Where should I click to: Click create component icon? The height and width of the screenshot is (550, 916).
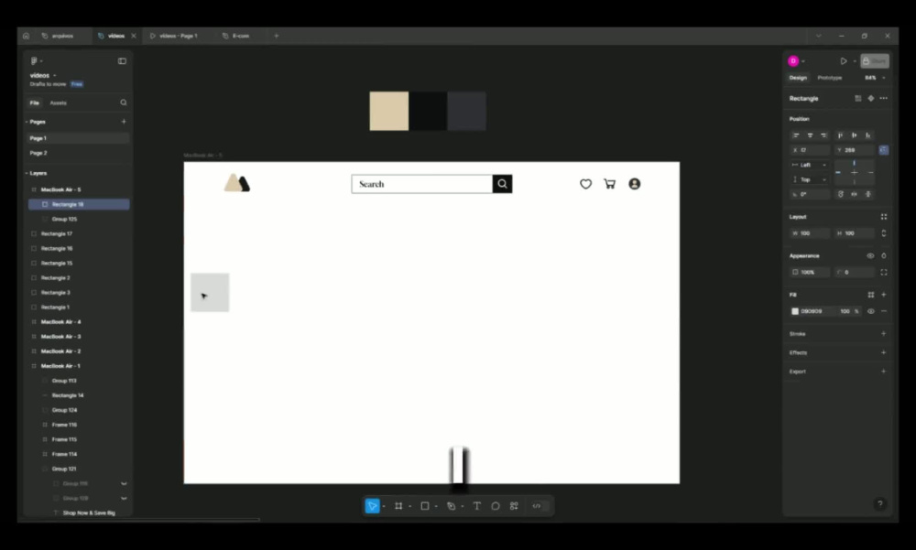click(871, 98)
